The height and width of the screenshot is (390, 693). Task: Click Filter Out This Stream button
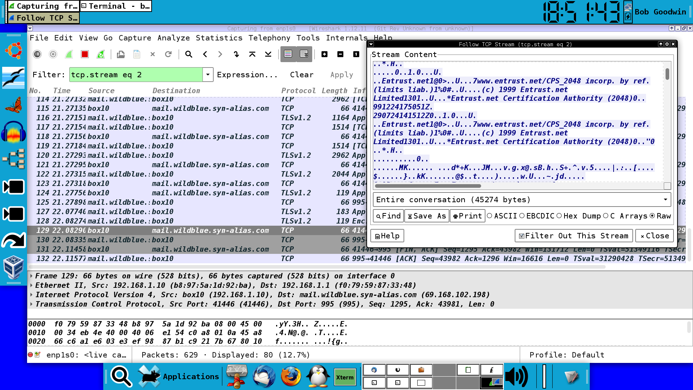pos(574,236)
